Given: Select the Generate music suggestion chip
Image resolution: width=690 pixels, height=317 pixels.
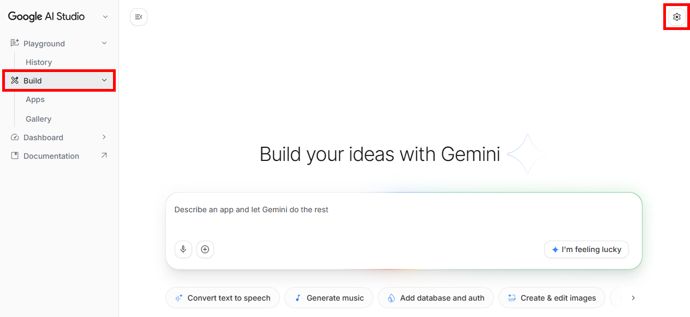Looking at the screenshot, I should click(329, 298).
